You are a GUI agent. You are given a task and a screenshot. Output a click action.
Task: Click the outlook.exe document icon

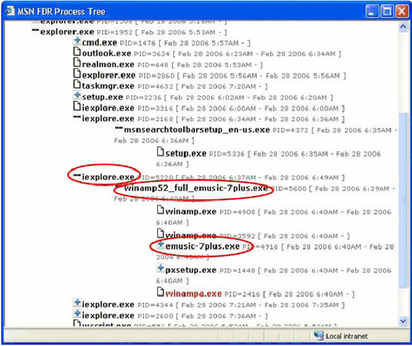[77, 53]
